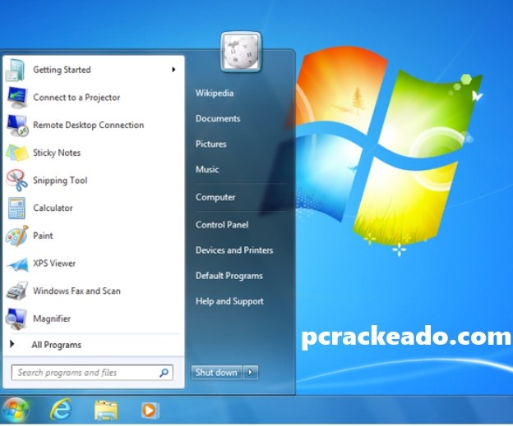This screenshot has width=513, height=426.
Task: Launch Calculator from its icon
Action: (17, 208)
